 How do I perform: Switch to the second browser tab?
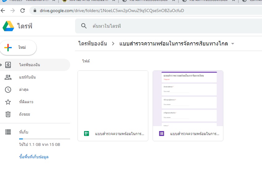(x=87, y=1)
